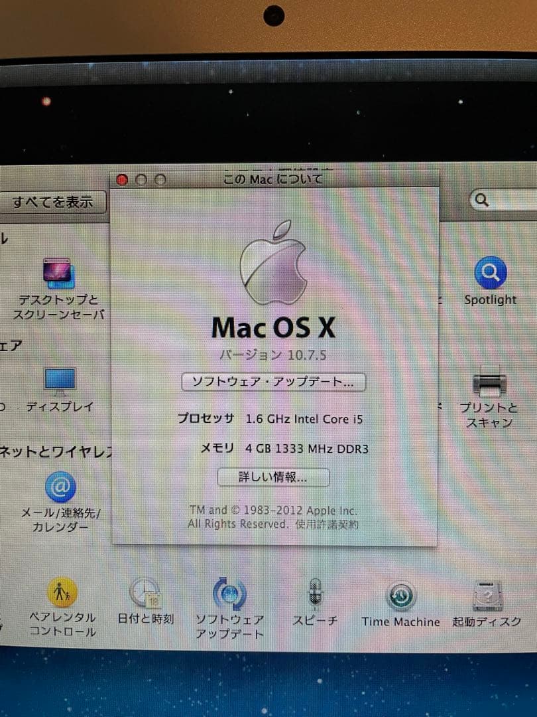This screenshot has width=537, height=717.
Task: Click すべてを表示 to show all preferences
Action: point(52,202)
